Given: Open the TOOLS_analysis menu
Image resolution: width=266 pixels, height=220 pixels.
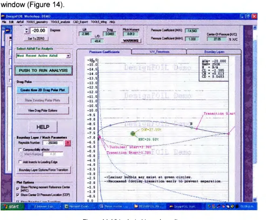Looking at the screenshot, I should click(60, 22).
